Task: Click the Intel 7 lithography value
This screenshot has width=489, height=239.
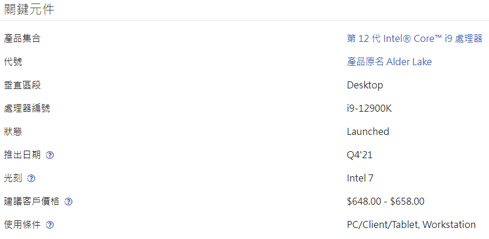Action: click(x=360, y=178)
